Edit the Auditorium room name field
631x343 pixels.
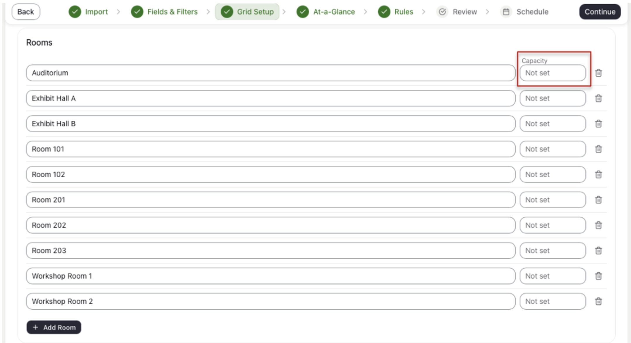click(x=271, y=73)
